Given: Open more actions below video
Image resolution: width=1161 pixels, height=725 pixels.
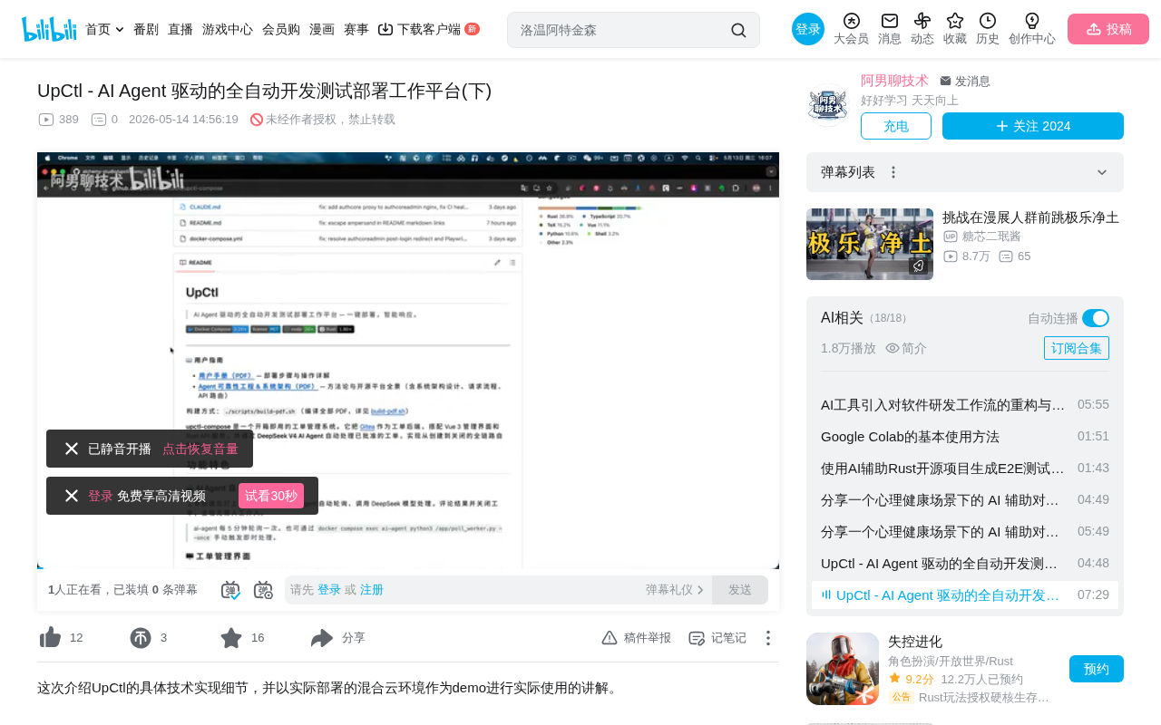Looking at the screenshot, I should 768,638.
